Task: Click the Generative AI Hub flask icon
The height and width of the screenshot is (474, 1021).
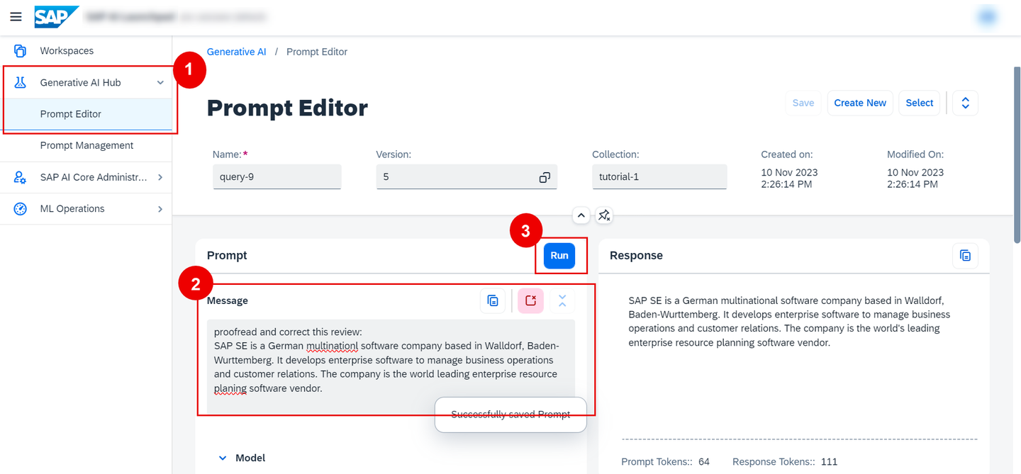Action: [20, 83]
